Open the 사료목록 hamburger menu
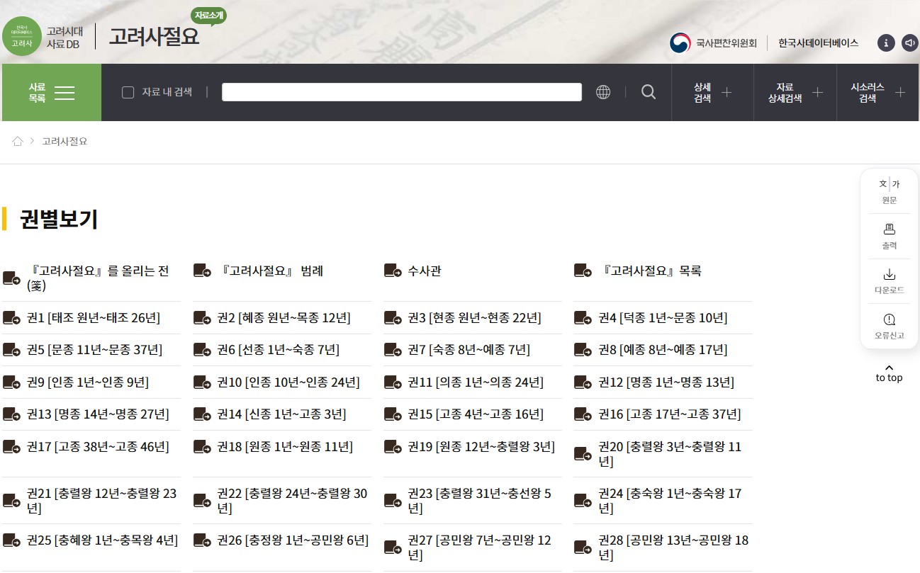920x573 pixels. 52,93
